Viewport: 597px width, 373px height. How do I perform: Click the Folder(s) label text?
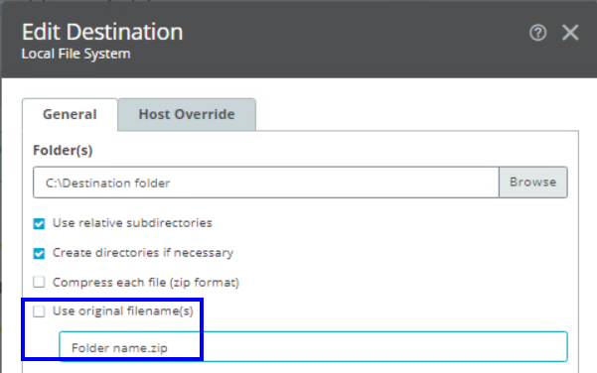click(x=63, y=151)
